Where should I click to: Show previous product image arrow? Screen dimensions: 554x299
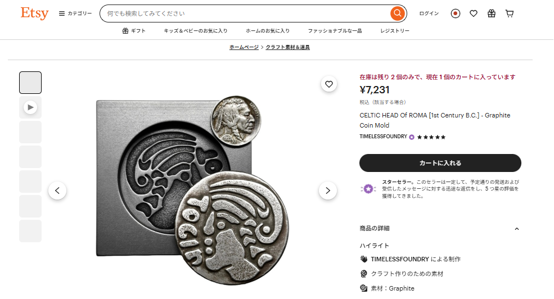click(57, 191)
